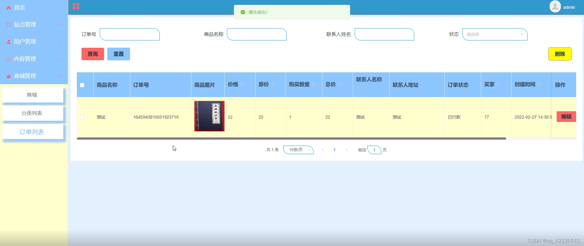The width and height of the screenshot is (584, 246).
Task: Check the select-all checkbox in table header
Action: (82, 85)
